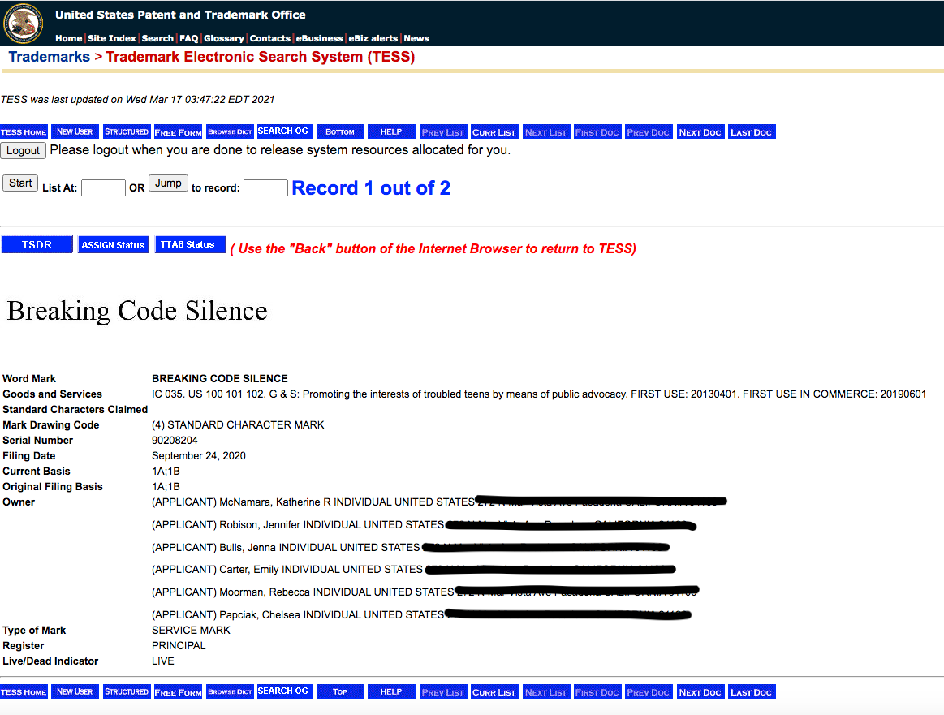This screenshot has height=715, width=944.
Task: Open the TESS Home button in top toolbar
Action: [24, 131]
